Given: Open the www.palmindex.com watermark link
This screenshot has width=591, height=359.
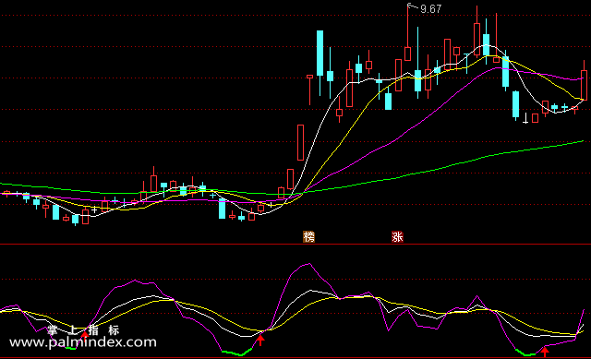Looking at the screenshot, I should [x=83, y=342].
